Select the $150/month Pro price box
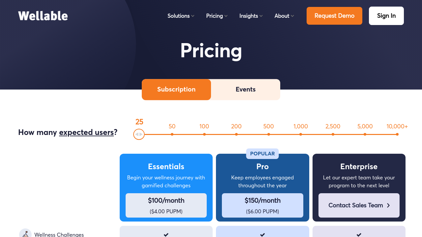The width and height of the screenshot is (422, 237). tap(262, 205)
